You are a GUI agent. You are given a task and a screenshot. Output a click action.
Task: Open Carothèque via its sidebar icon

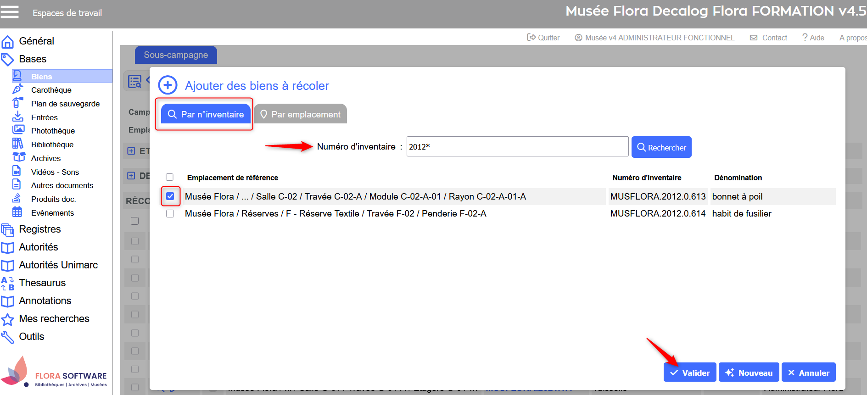coord(17,89)
